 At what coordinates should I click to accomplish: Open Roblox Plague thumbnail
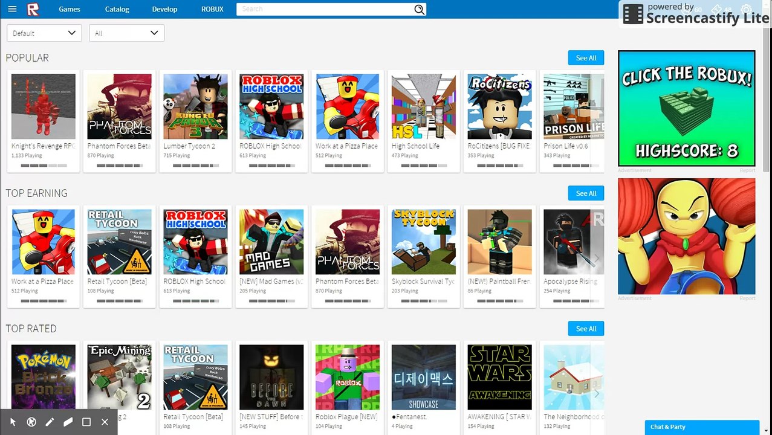[x=348, y=377]
